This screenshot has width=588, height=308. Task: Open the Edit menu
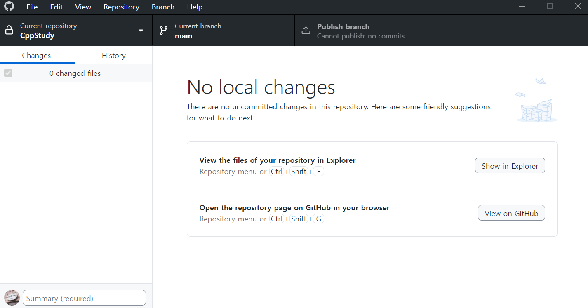[56, 7]
